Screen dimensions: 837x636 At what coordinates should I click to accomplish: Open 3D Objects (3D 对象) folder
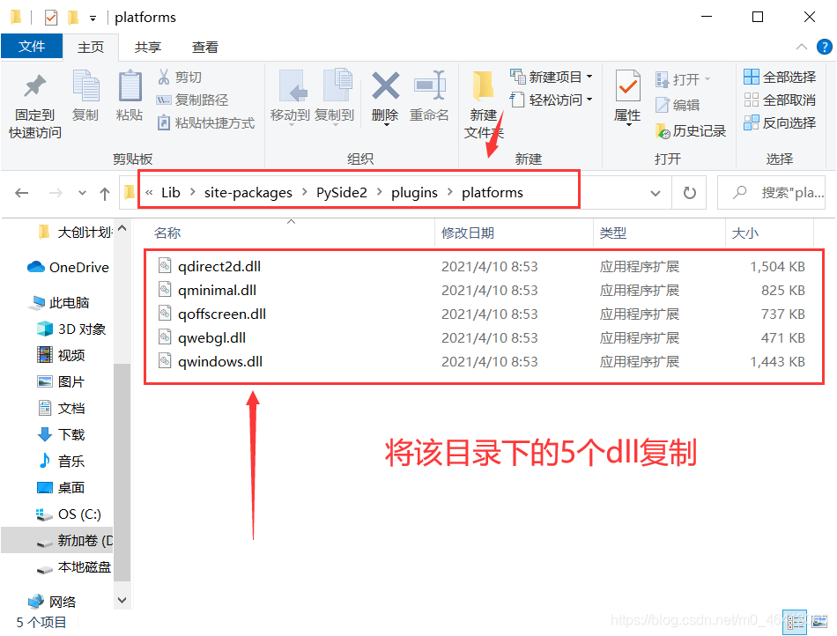72,329
